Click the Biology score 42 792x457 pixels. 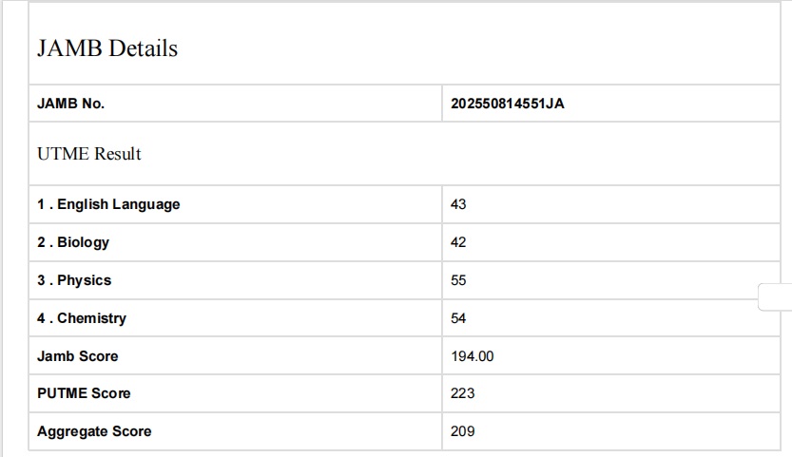coord(459,242)
